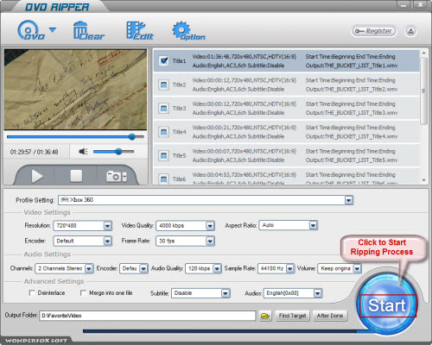Image resolution: width=432 pixels, height=345 pixels.
Task: Select Output THE_BUCKET_LIST_Title2.wmv text
Action: point(352,89)
